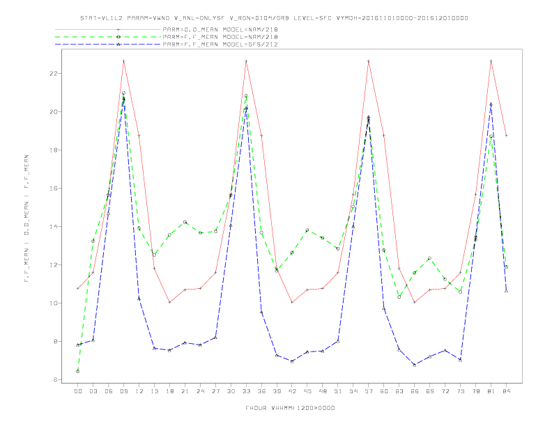Screen dimensions: 552x426
Task: Click the green dashed legend line sample
Action: coord(108,37)
